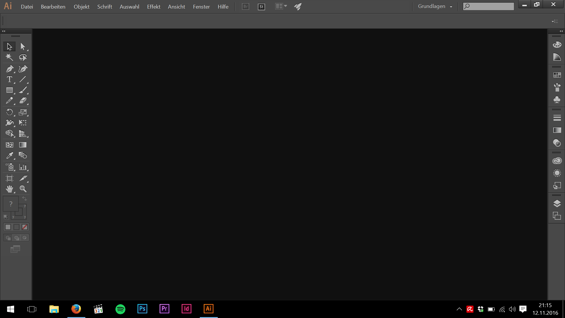The height and width of the screenshot is (318, 565).
Task: Select the Pen tool
Action: point(9,69)
